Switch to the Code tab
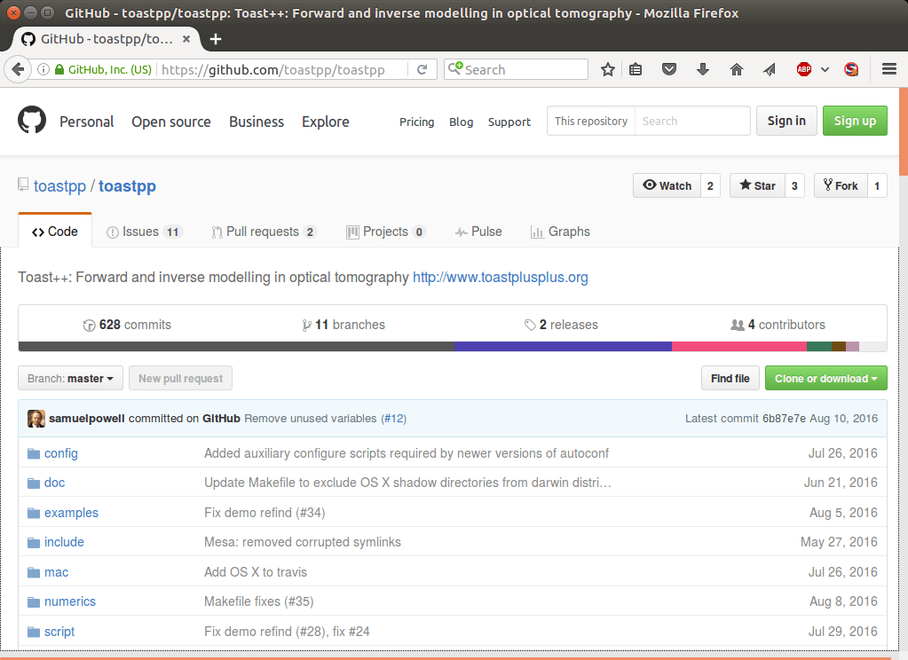Screen dimensions: 908x660 coord(55,232)
